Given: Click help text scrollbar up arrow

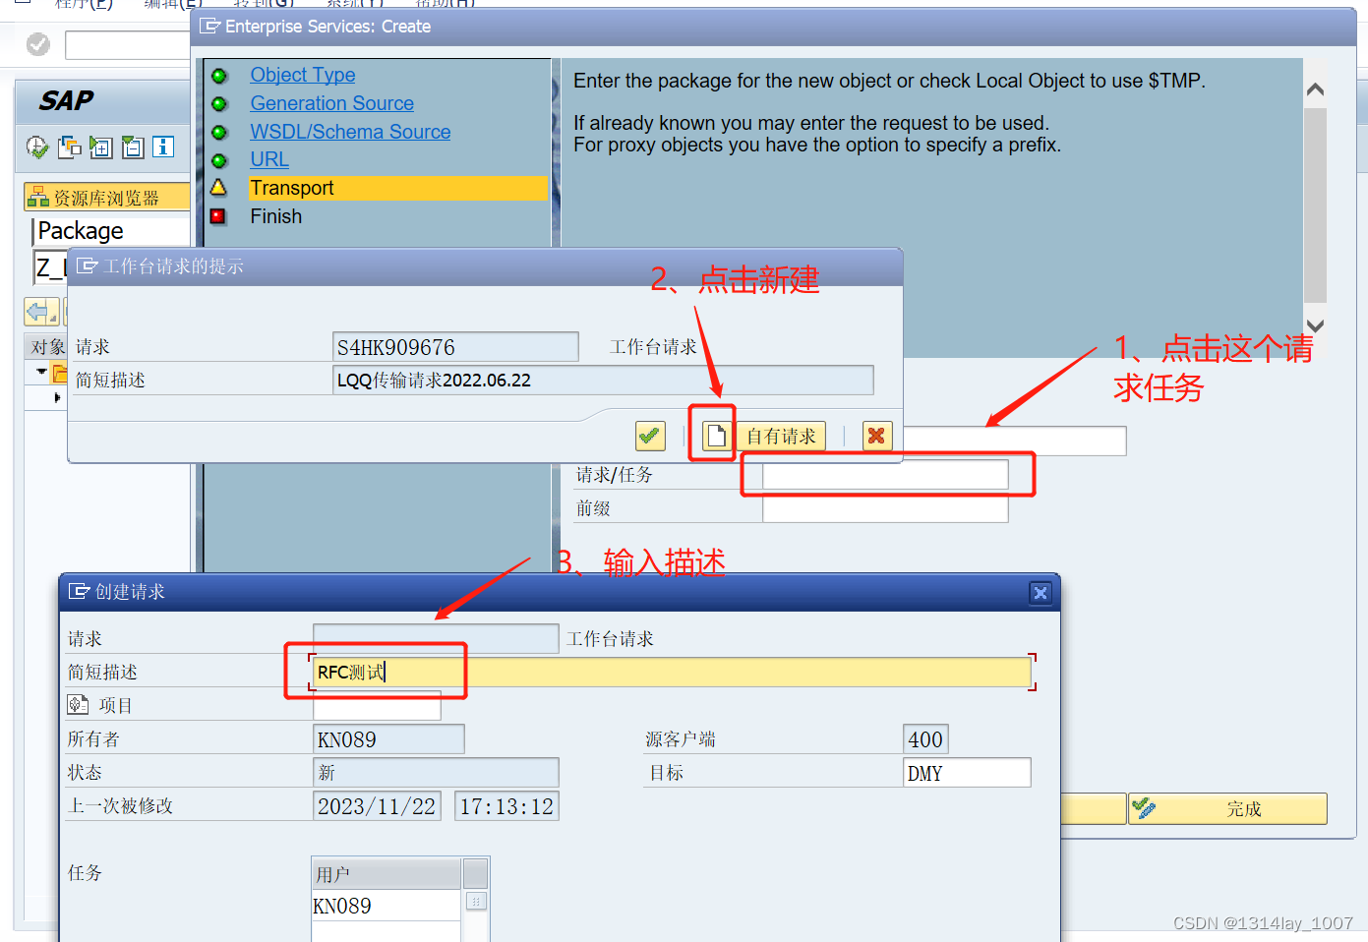Looking at the screenshot, I should coord(1315,89).
